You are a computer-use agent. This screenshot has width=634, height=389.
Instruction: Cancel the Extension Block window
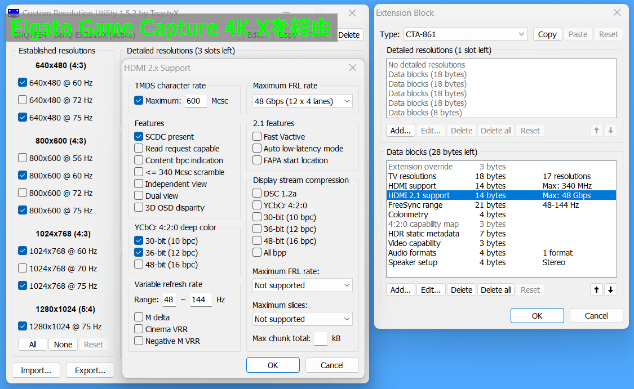pyautogui.click(x=596, y=315)
